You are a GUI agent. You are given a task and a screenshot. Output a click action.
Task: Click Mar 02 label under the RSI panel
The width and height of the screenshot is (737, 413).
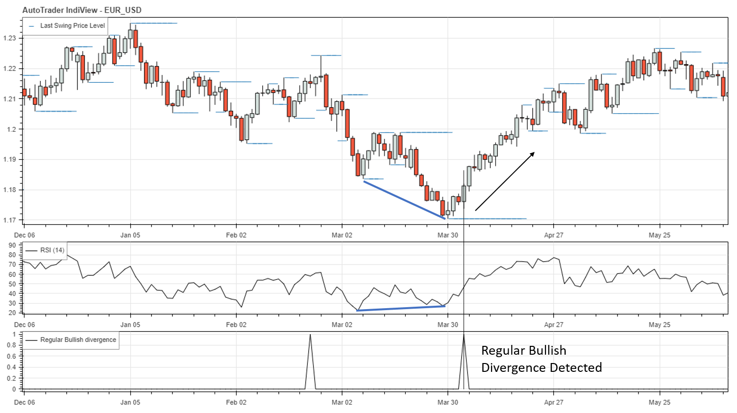(x=342, y=325)
